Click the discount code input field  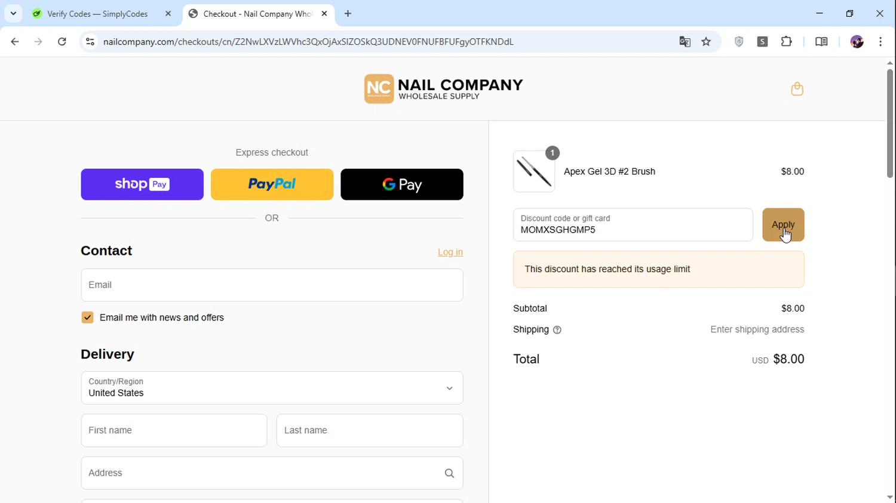[633, 225]
